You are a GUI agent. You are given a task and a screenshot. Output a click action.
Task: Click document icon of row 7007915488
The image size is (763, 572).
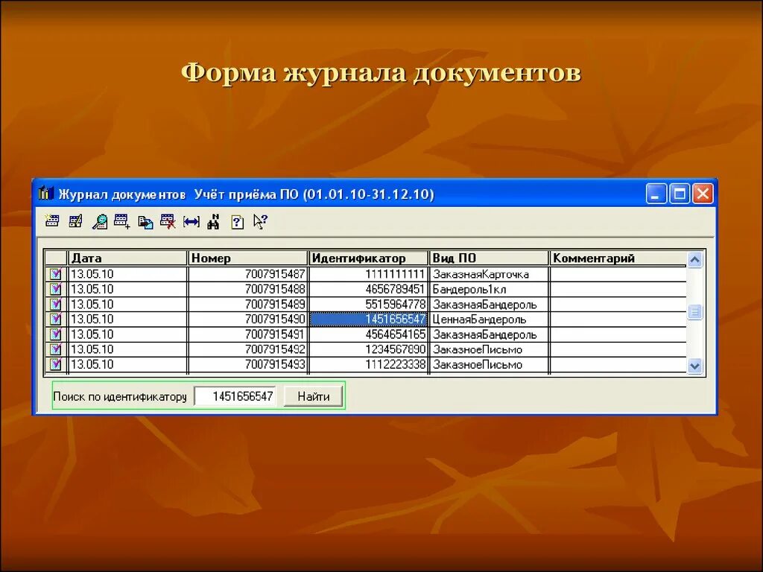pyautogui.click(x=55, y=289)
